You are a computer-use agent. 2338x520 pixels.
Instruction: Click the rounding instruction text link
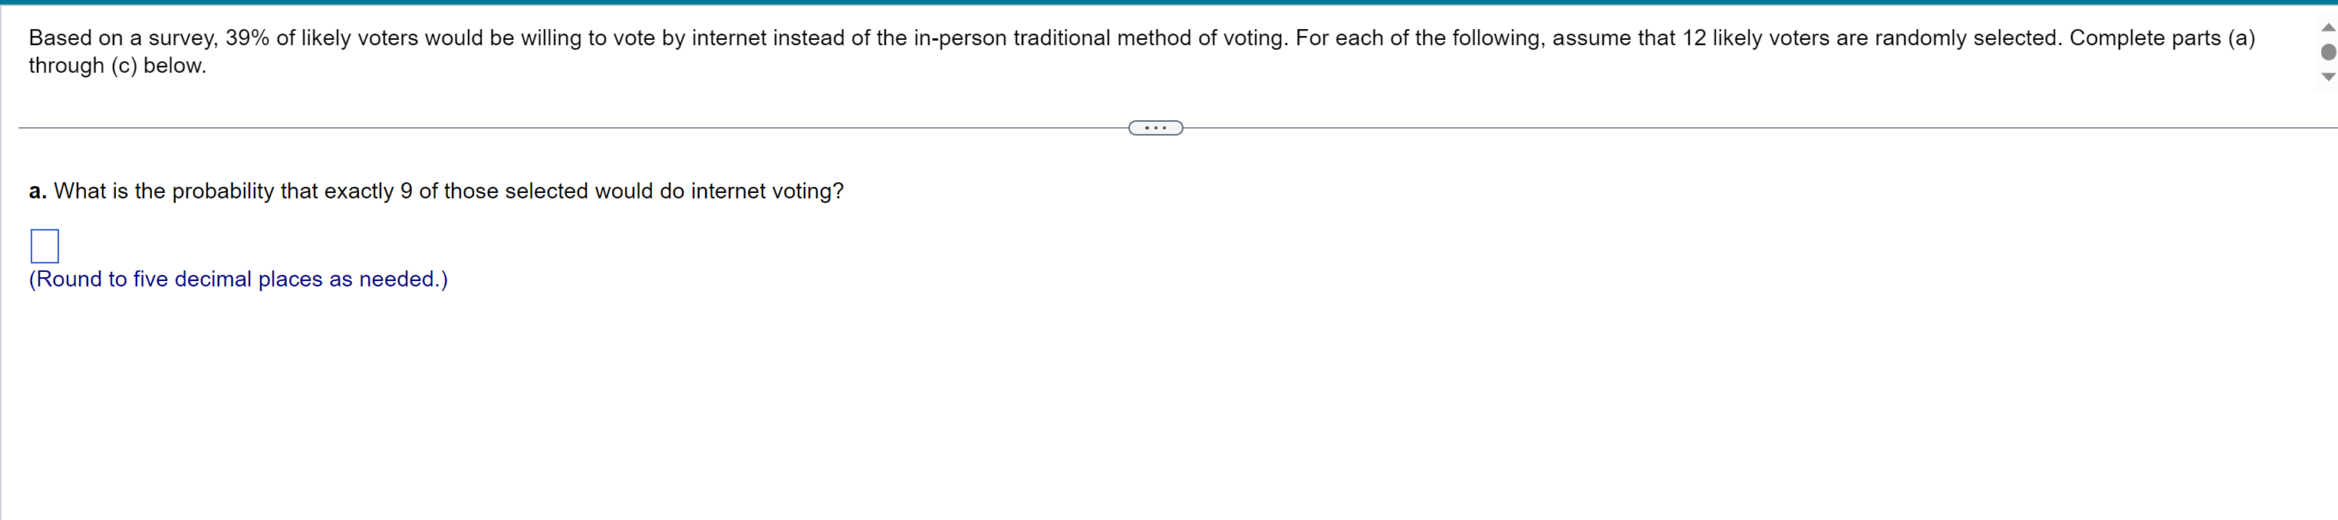237,279
